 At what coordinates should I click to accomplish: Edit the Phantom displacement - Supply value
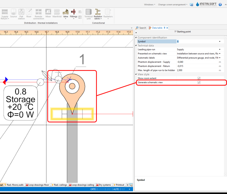pos(197,62)
